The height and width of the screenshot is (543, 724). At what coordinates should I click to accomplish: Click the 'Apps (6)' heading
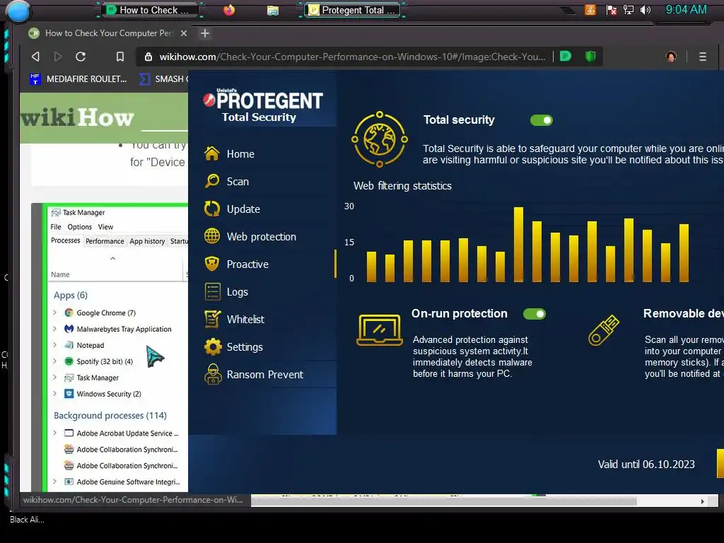click(70, 295)
